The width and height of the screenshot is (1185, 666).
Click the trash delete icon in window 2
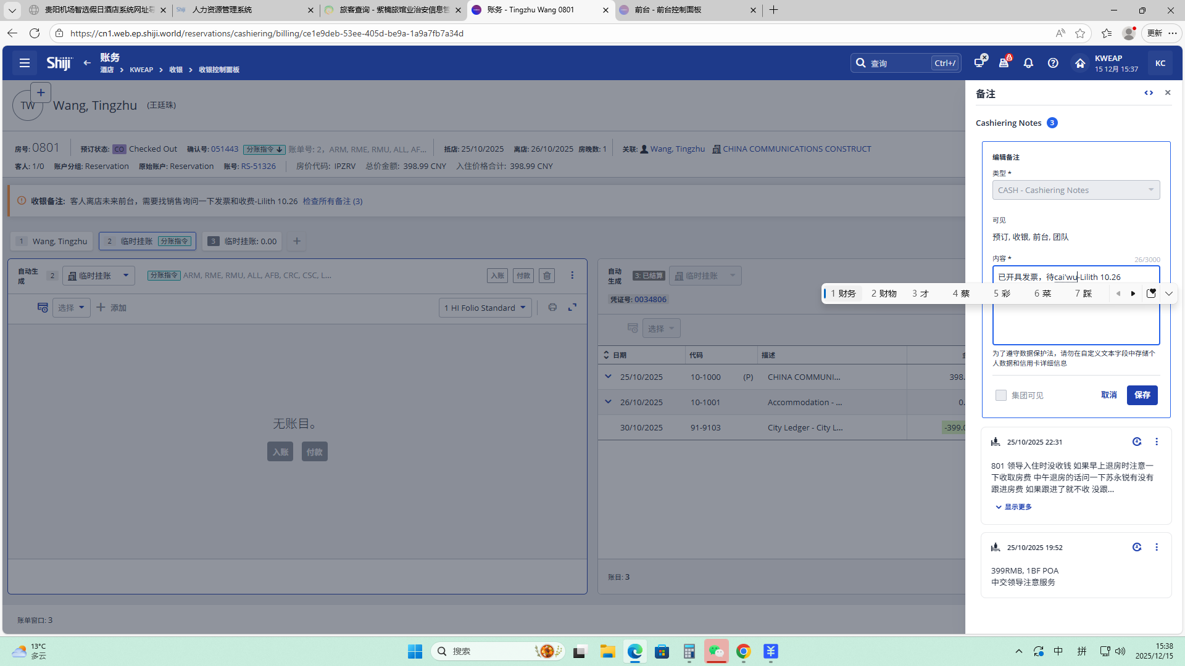(x=547, y=276)
